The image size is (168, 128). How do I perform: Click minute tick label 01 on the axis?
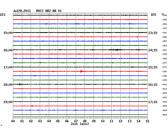click(x=22, y=121)
